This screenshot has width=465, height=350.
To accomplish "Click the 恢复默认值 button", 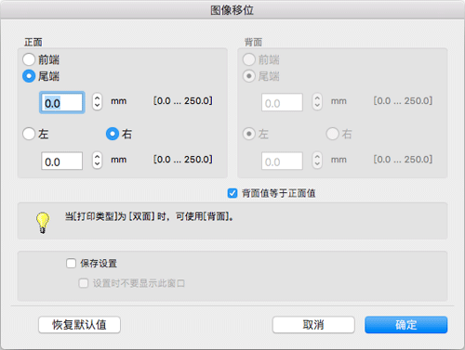I will (x=79, y=325).
